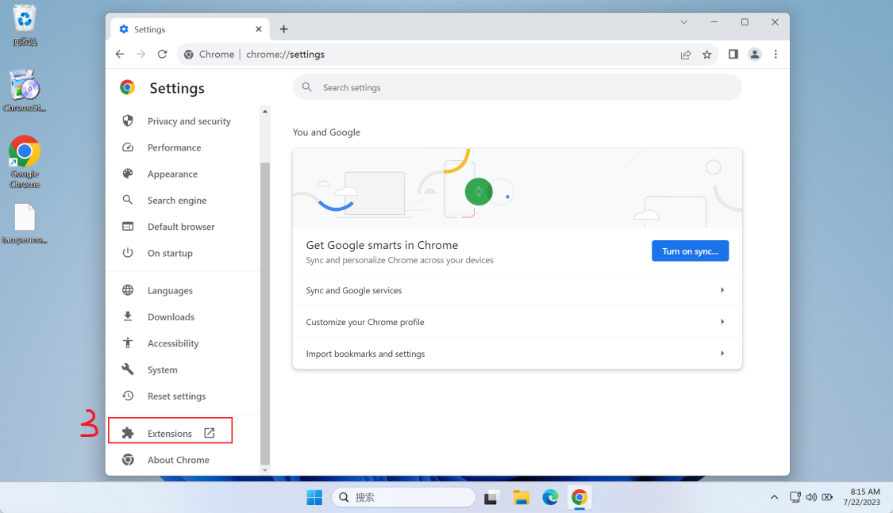Open Task View on taskbar

pyautogui.click(x=491, y=498)
